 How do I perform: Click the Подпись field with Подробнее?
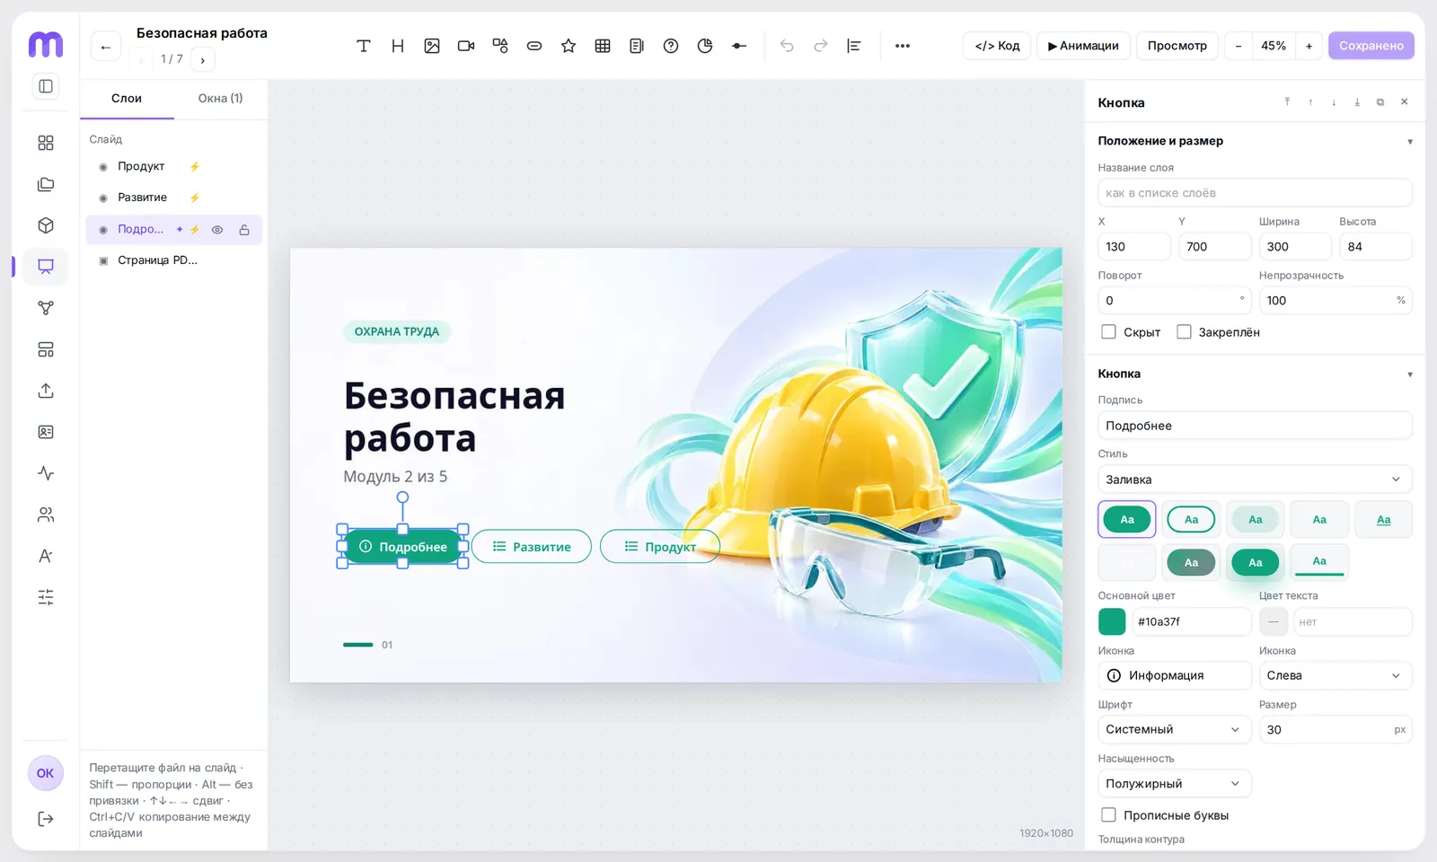click(1255, 426)
